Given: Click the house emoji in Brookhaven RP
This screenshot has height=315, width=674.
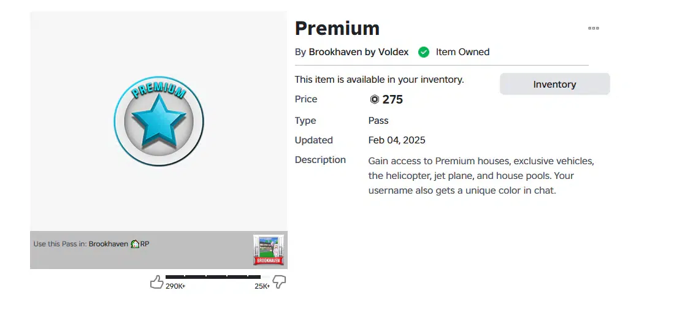Looking at the screenshot, I should [135, 244].
